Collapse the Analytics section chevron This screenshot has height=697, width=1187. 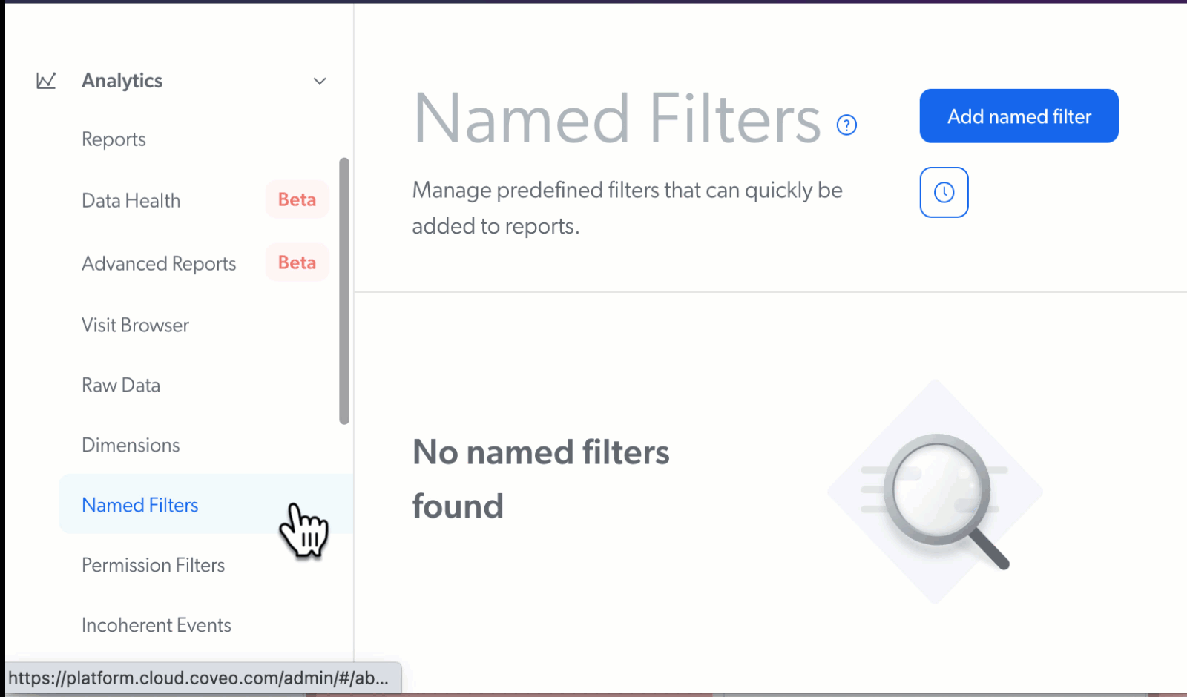pyautogui.click(x=320, y=81)
